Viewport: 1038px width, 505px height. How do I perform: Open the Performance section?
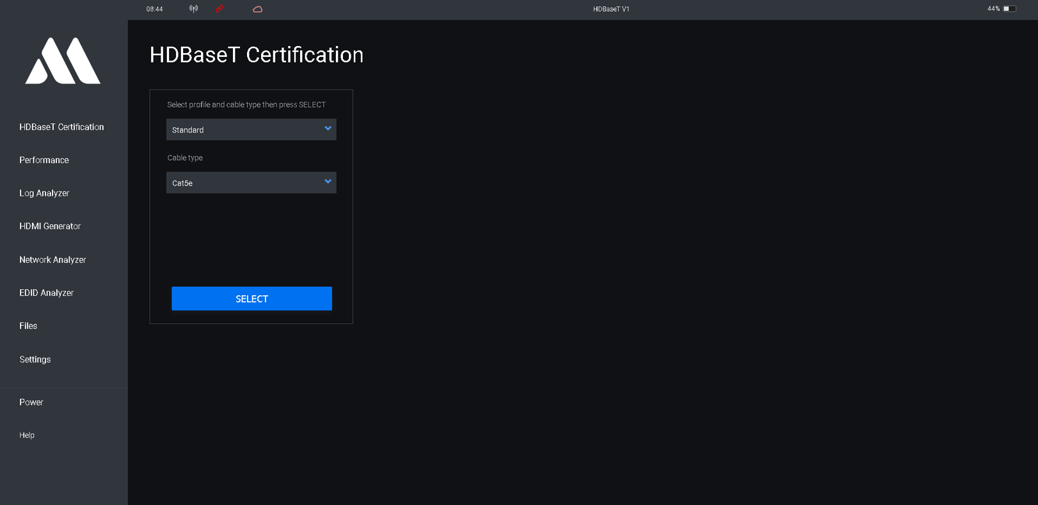pyautogui.click(x=44, y=160)
